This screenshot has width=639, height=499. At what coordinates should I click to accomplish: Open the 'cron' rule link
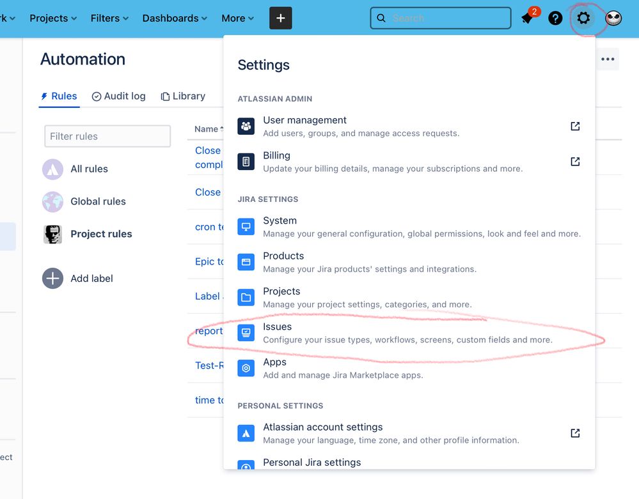point(209,227)
